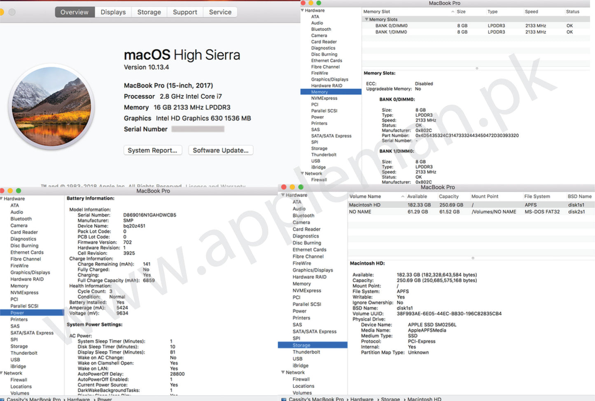
Task: Collapse the Hardware tree in the Power window
Action: (x=2, y=199)
